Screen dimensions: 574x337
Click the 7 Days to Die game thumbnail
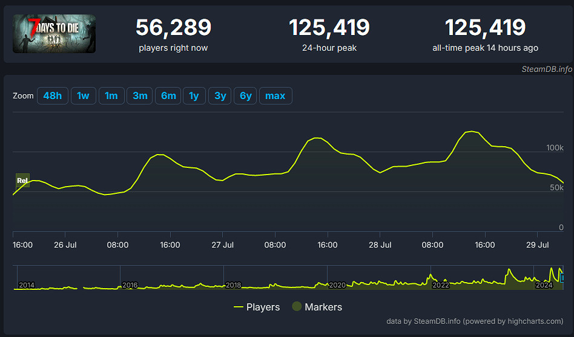[54, 34]
